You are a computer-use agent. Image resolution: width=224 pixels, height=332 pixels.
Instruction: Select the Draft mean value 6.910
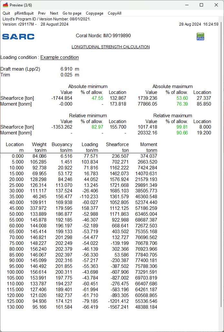click(x=66, y=69)
